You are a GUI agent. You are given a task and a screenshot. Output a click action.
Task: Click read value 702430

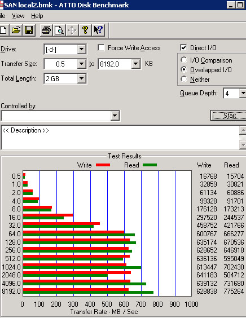(x=234, y=267)
